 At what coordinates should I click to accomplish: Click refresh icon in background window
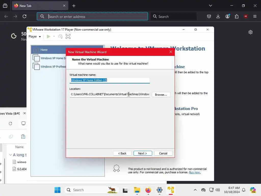(x=10, y=124)
